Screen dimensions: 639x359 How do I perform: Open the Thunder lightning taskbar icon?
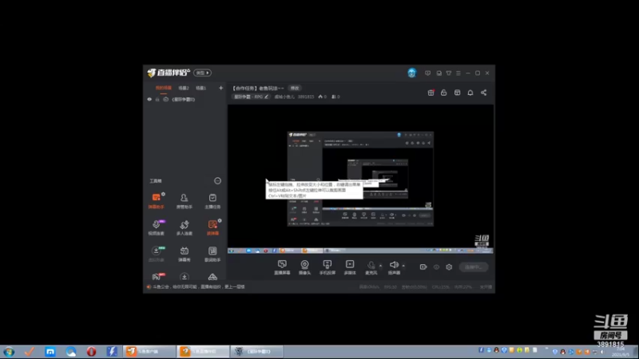click(112, 352)
